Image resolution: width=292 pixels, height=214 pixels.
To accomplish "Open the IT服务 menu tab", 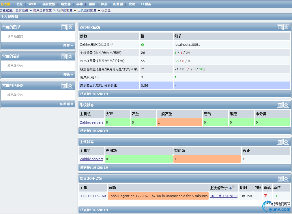I will coord(146,4).
